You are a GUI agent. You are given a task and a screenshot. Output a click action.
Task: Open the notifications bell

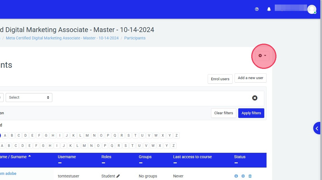point(269,9)
